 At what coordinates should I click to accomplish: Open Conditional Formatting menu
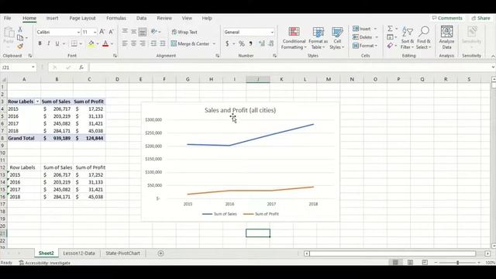pyautogui.click(x=294, y=38)
